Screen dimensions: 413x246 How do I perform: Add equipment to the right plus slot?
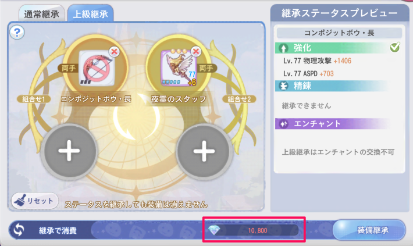(204, 151)
